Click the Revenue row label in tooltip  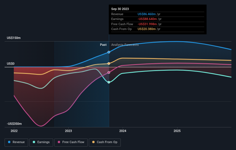tap(117, 14)
